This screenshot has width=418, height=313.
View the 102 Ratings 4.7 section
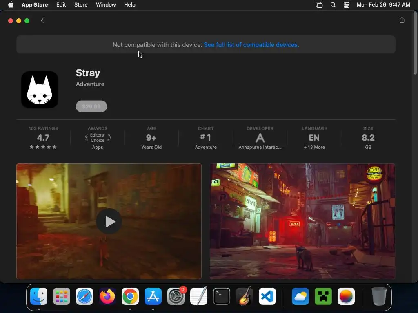43,138
